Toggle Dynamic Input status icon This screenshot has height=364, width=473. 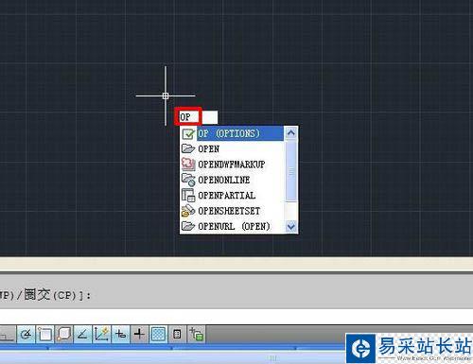tap(120, 334)
